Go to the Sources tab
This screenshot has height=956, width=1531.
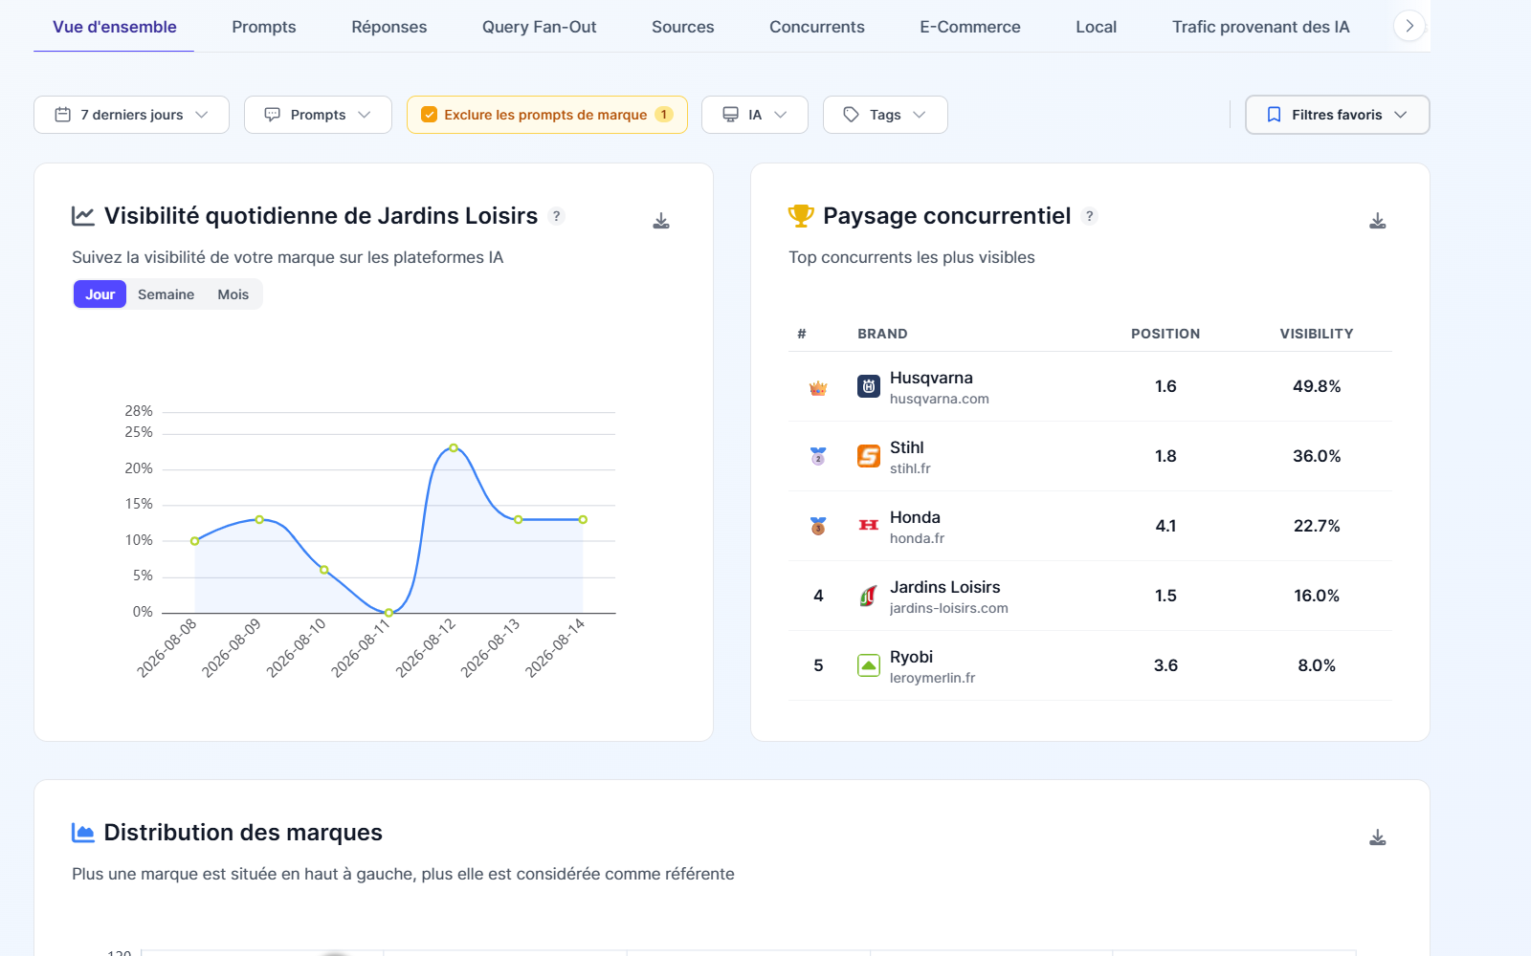pos(682,27)
